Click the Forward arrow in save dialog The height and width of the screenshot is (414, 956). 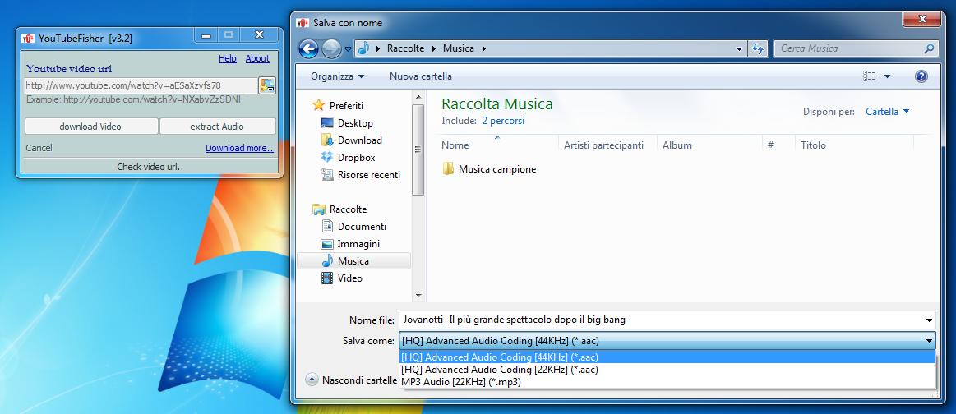pos(331,48)
